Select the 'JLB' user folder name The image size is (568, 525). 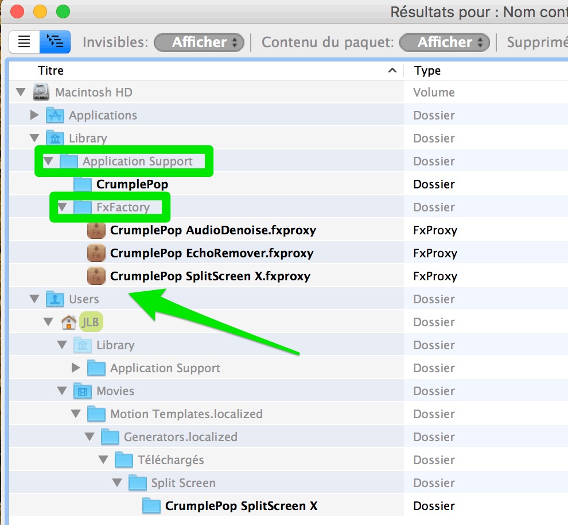[x=91, y=322]
